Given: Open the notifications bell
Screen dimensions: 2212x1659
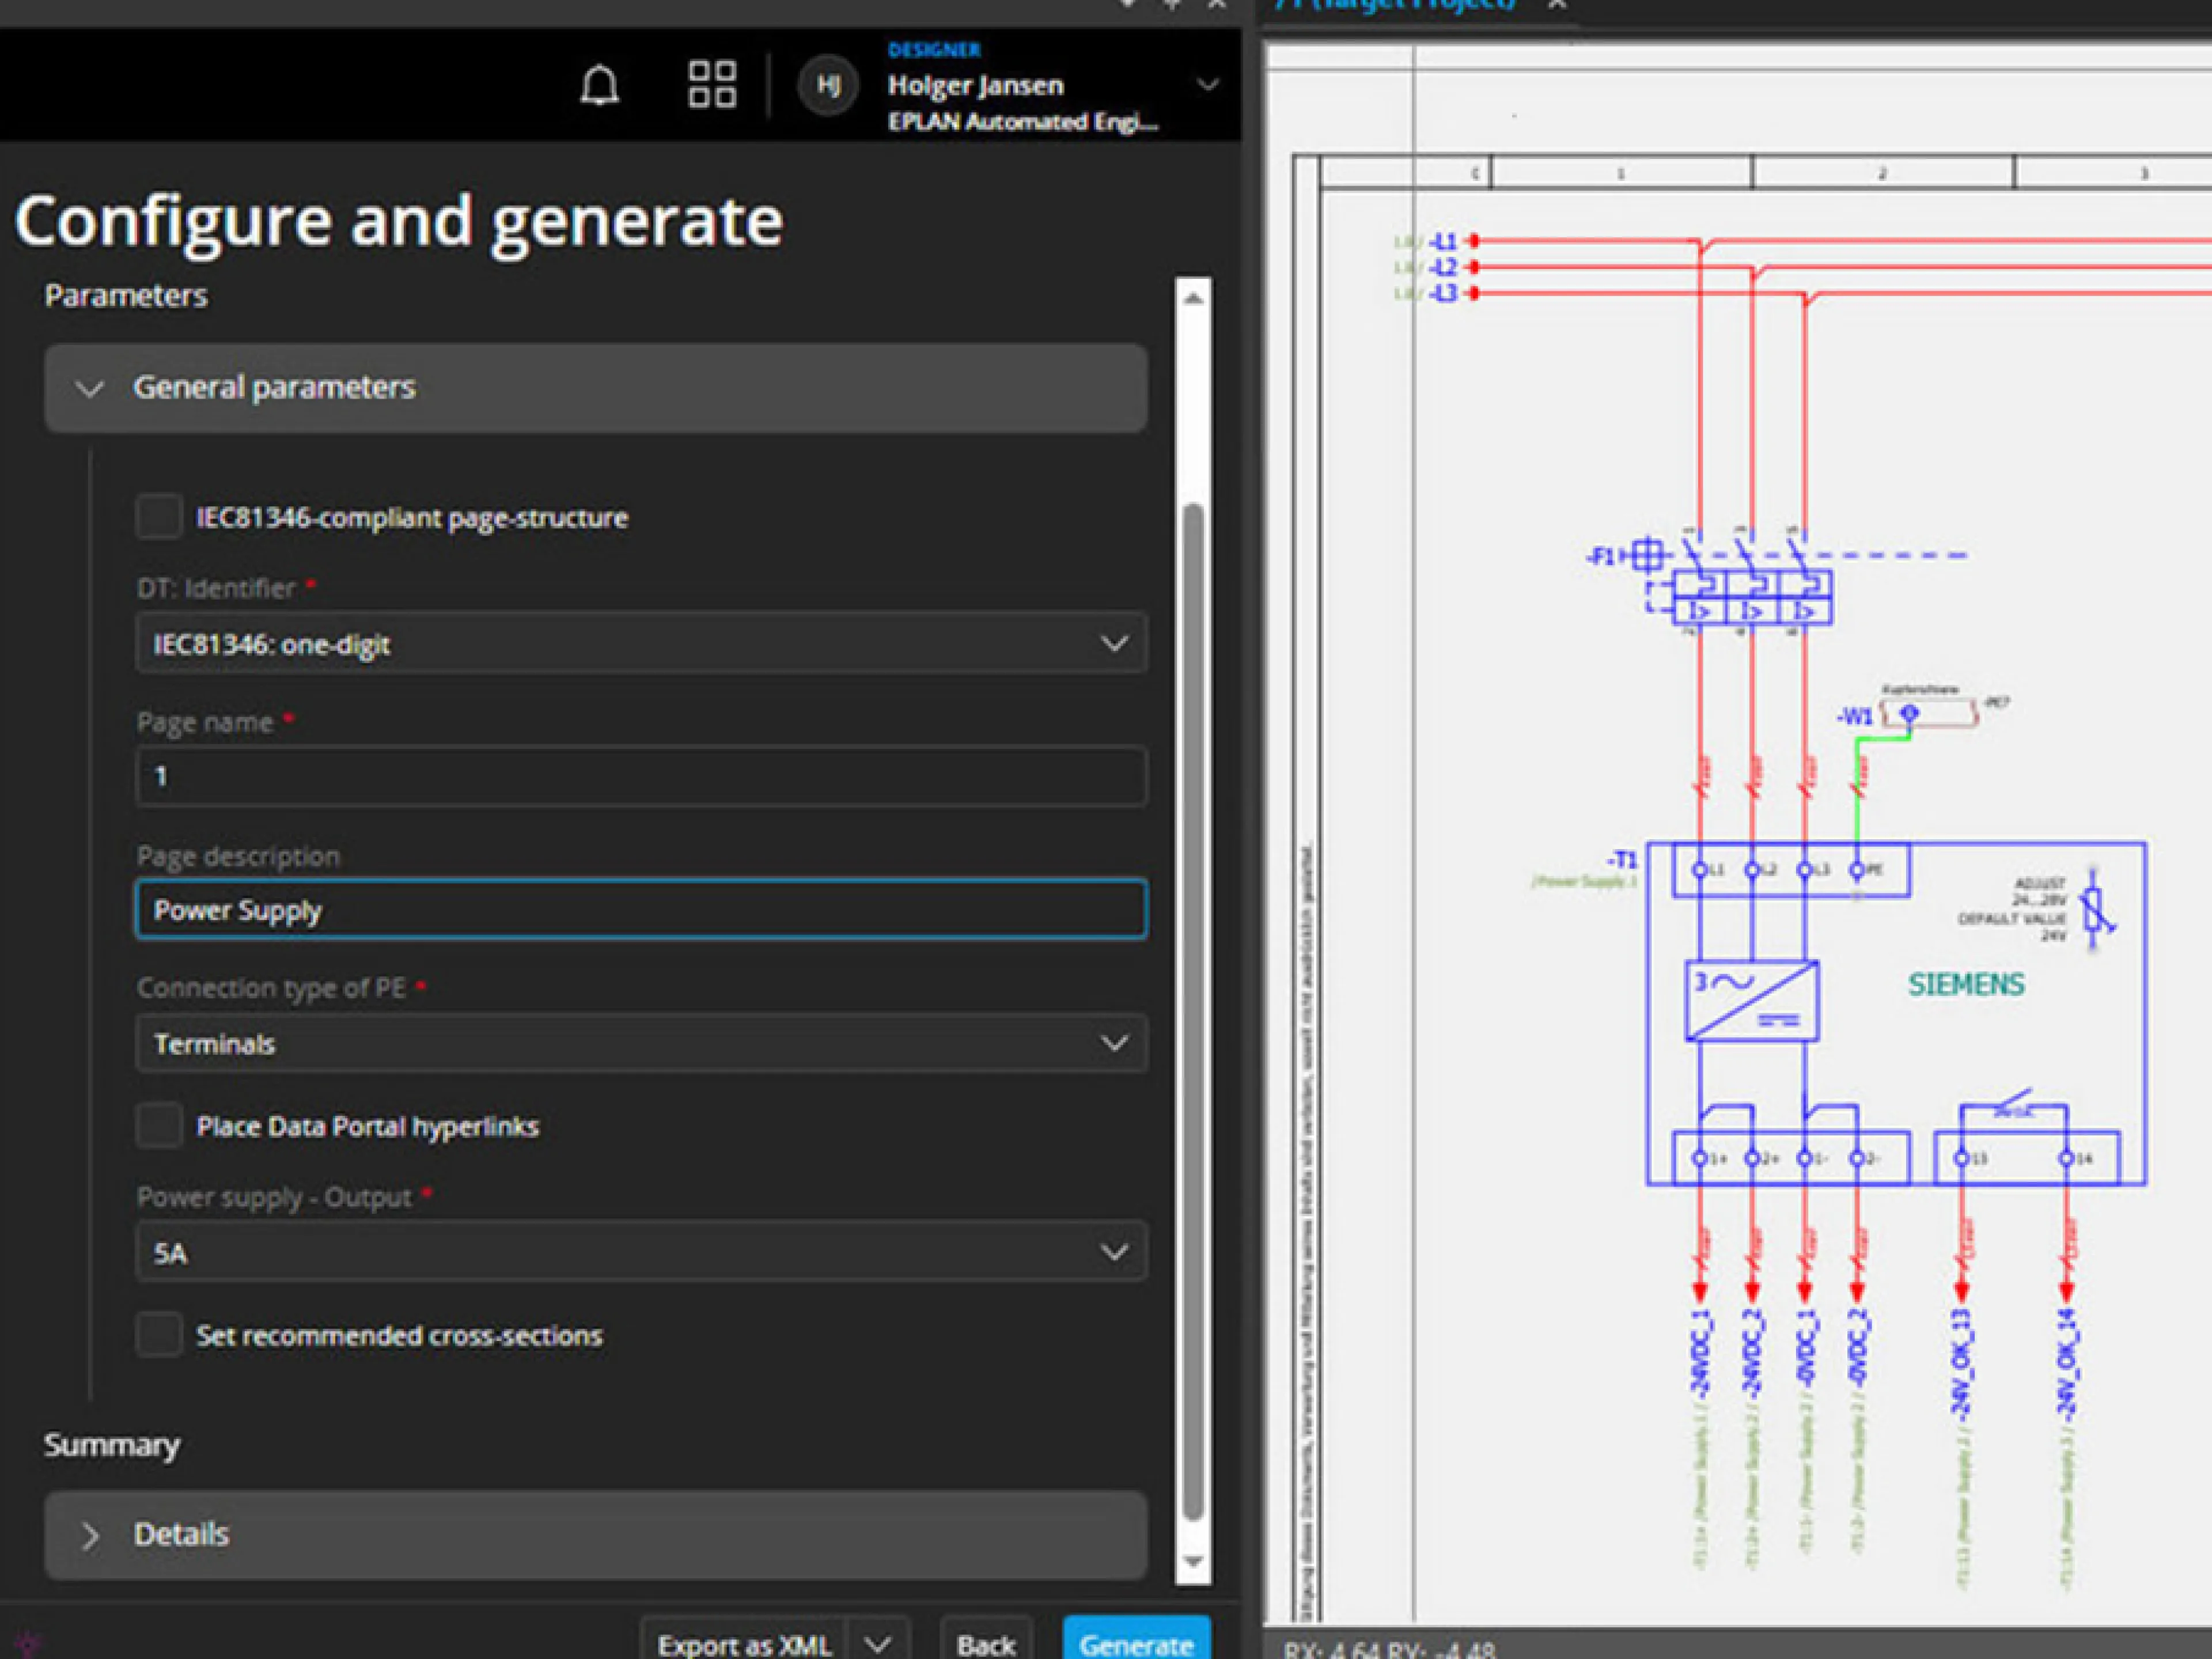Looking at the screenshot, I should (599, 86).
